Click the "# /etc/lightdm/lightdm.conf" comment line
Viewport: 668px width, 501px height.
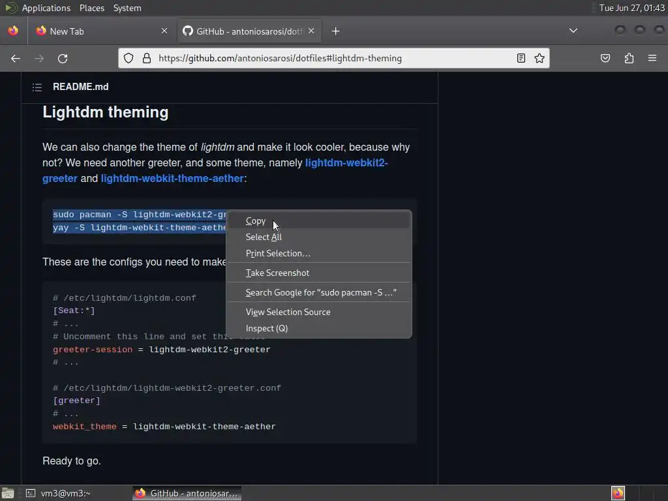coord(125,297)
